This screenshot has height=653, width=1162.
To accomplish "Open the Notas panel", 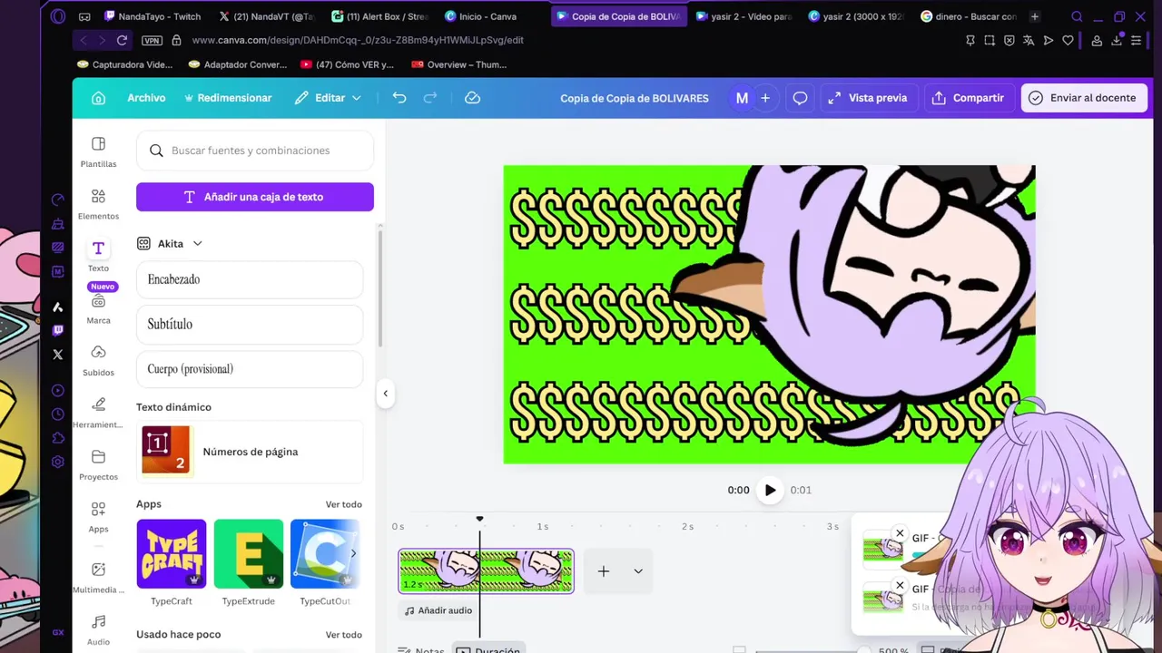I will point(421,649).
